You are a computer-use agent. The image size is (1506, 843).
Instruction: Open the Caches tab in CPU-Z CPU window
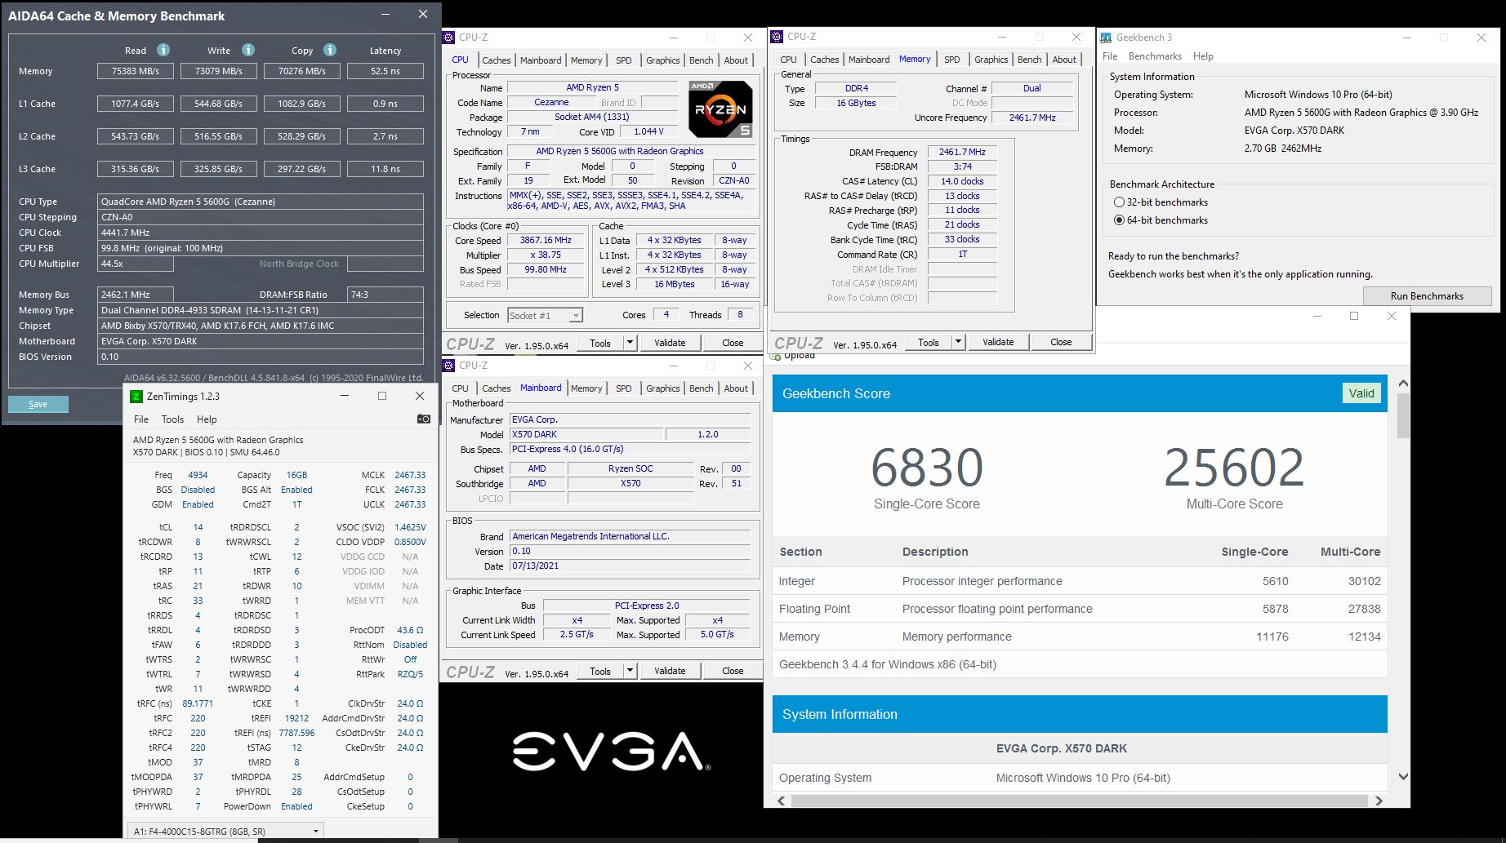pos(496,60)
